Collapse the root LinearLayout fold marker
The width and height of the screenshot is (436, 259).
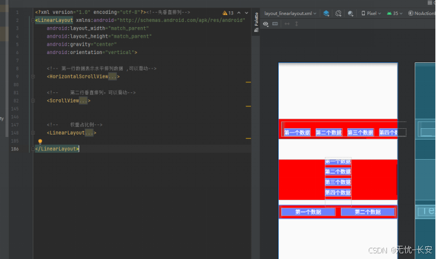pos(33,20)
